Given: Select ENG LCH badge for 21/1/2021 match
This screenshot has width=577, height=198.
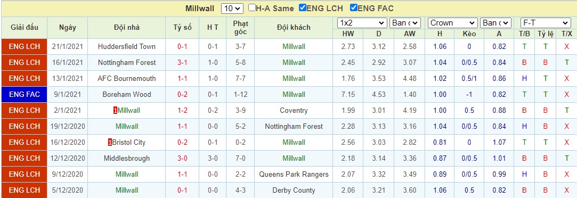Looking at the screenshot, I should (25, 47).
